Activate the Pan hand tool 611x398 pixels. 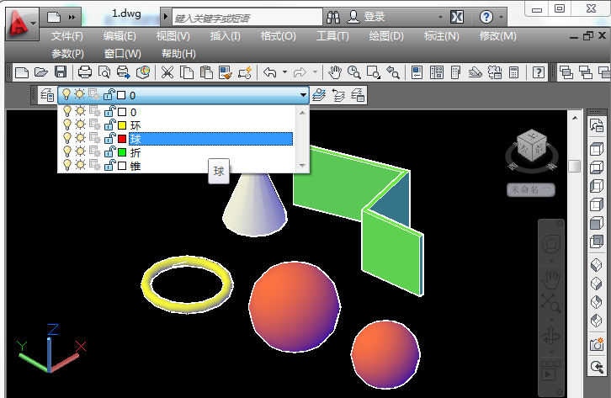[x=334, y=72]
